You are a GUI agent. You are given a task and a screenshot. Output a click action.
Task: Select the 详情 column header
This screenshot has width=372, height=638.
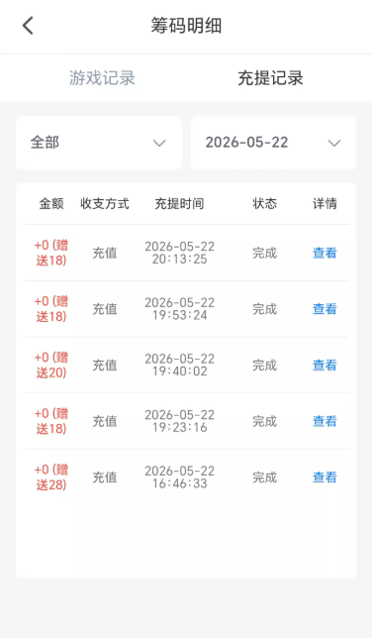point(325,203)
